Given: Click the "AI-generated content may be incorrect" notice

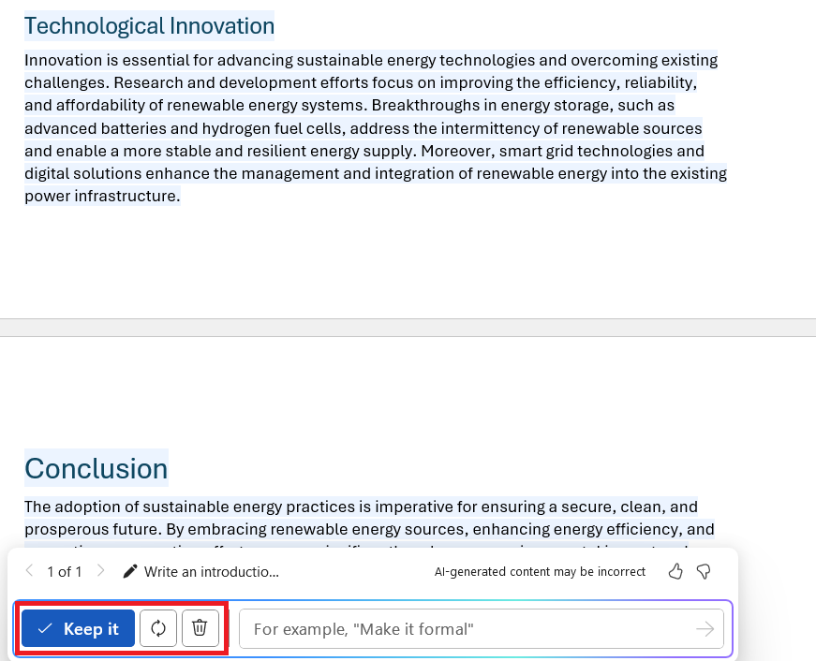Looking at the screenshot, I should click(540, 571).
